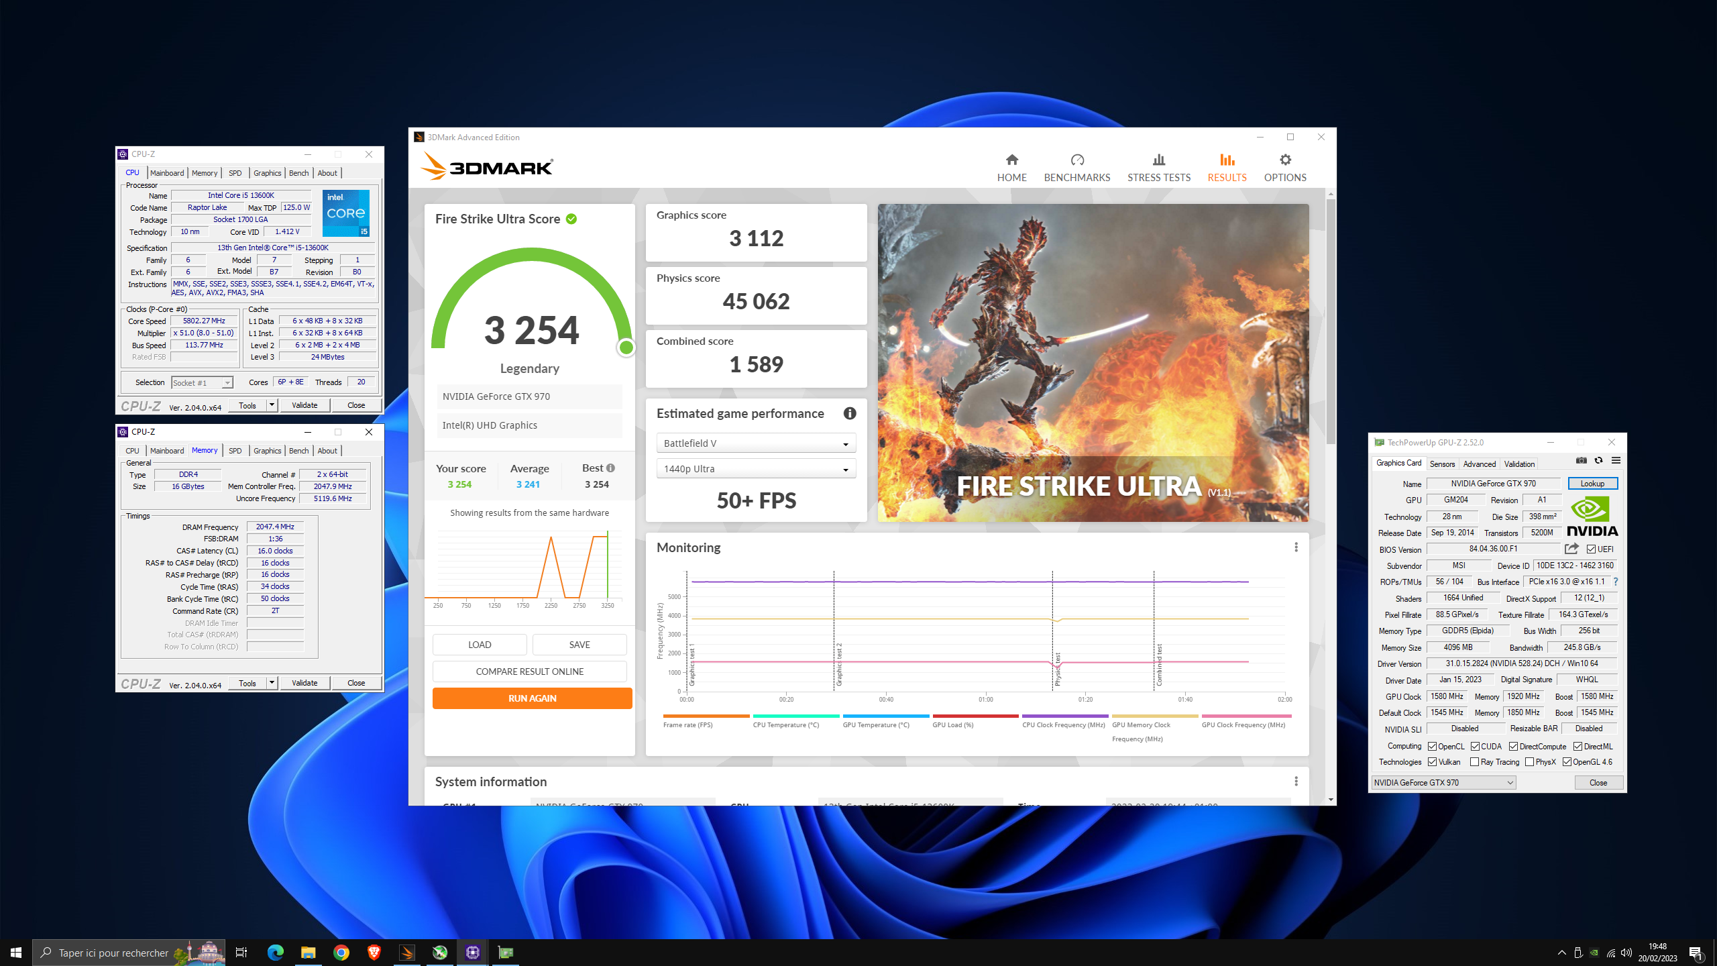The height and width of the screenshot is (966, 1717).
Task: Open Brave browser from the taskbar
Action: click(374, 953)
